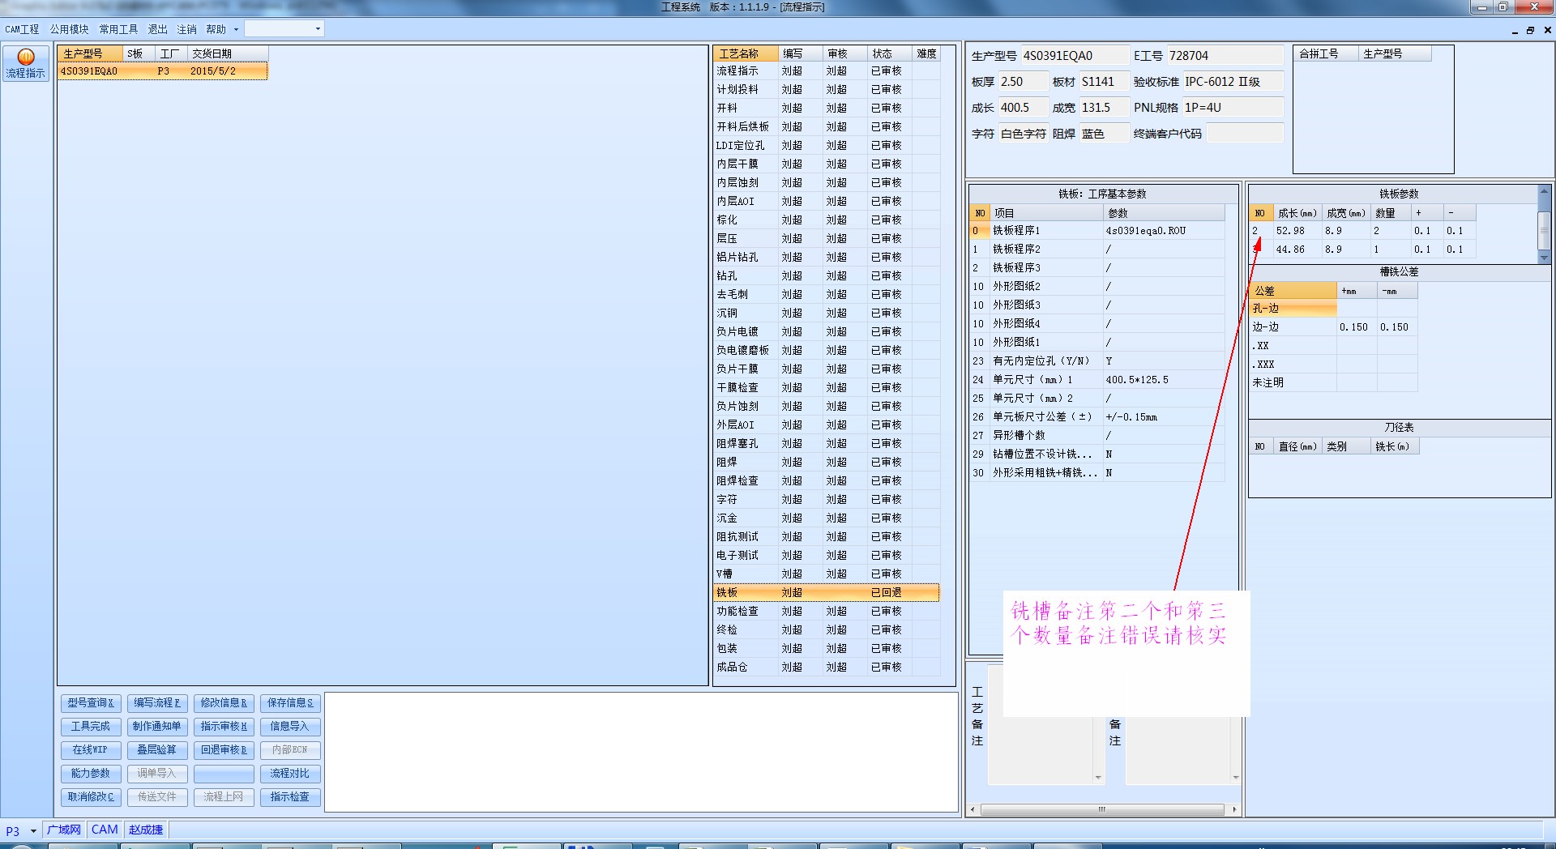
Task: Click the 指示审核 H button
Action: 224,727
